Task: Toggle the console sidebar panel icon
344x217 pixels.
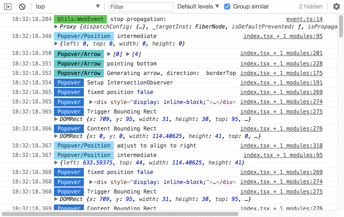Action: pos(7,6)
